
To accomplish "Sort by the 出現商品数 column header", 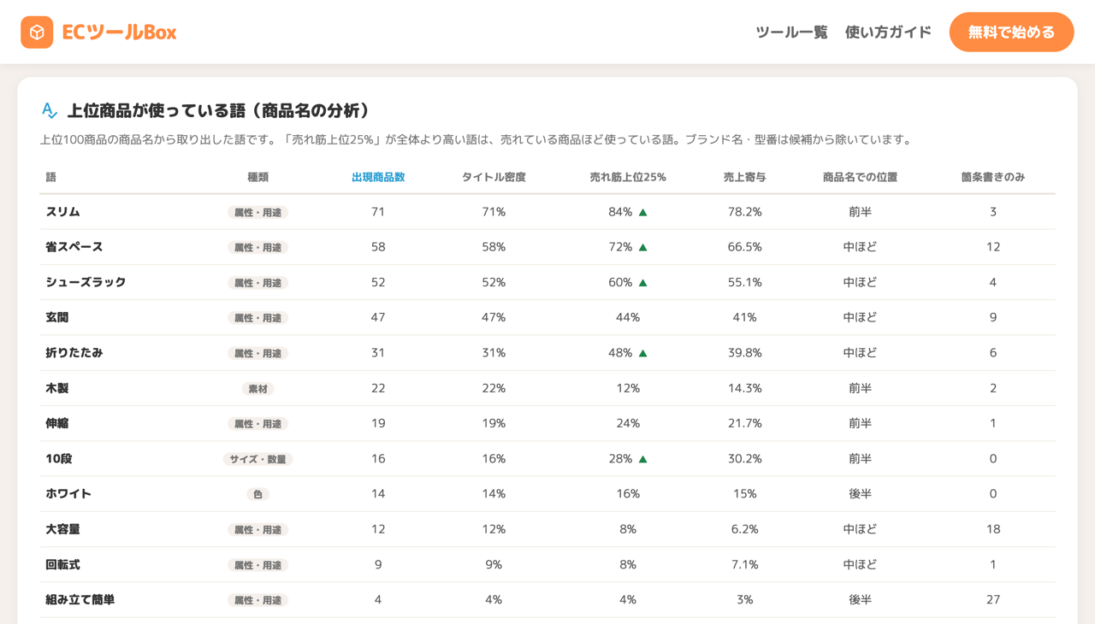I will point(378,177).
